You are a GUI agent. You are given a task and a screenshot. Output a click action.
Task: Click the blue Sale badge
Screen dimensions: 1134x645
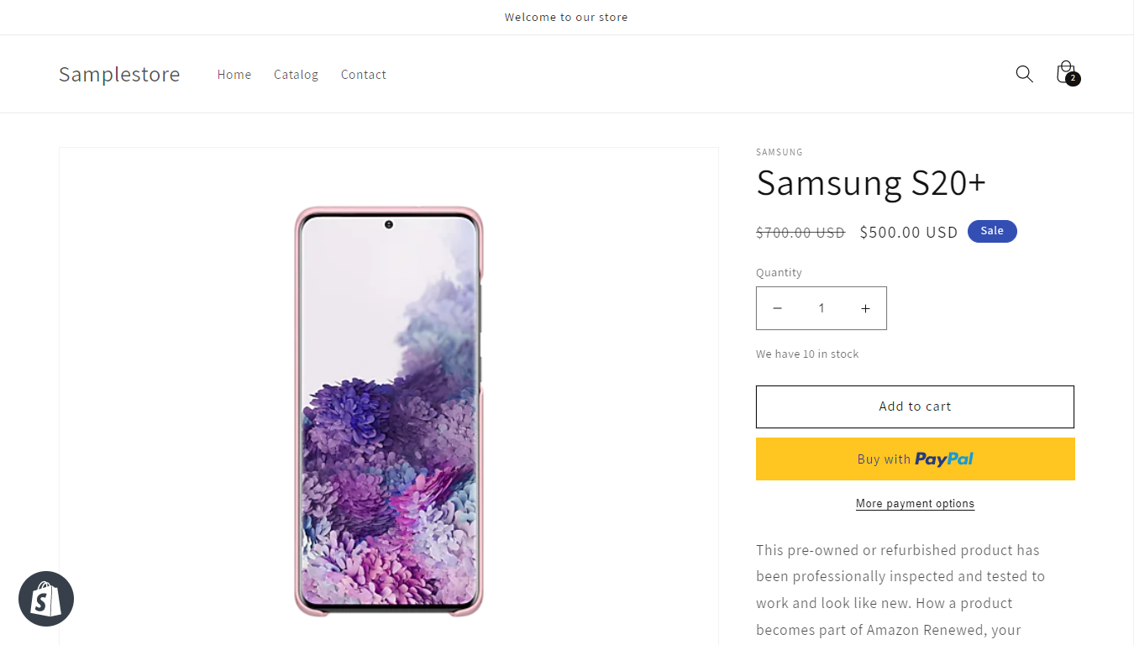[x=992, y=231]
